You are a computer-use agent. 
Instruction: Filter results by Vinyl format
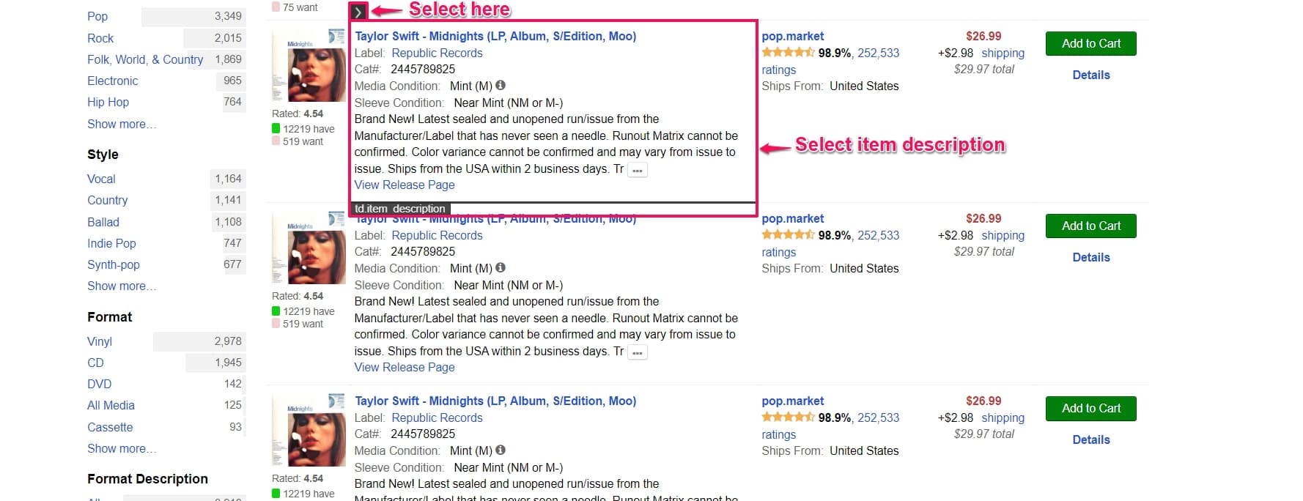coord(100,341)
